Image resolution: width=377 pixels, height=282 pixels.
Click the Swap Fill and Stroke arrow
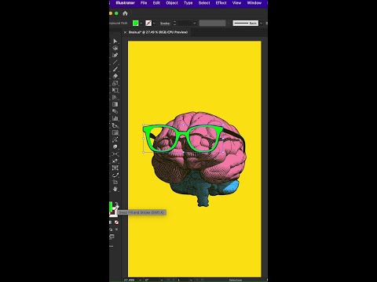click(117, 204)
